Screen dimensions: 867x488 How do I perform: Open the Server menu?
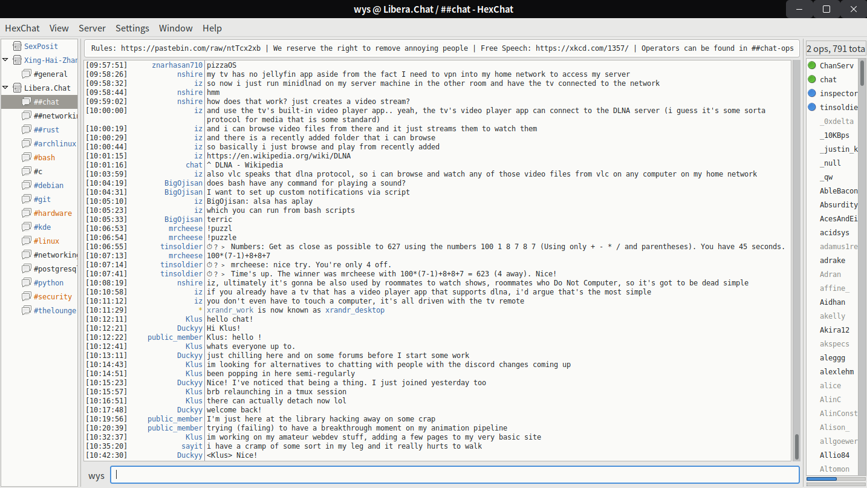92,28
